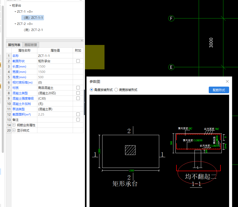Select the (底) ZCT-1-1 tree item
The image size is (238, 207).
point(33,18)
